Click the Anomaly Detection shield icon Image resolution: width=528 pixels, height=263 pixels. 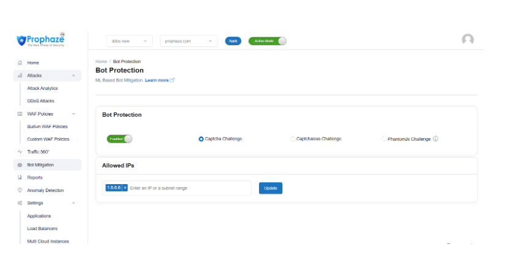tap(20, 190)
